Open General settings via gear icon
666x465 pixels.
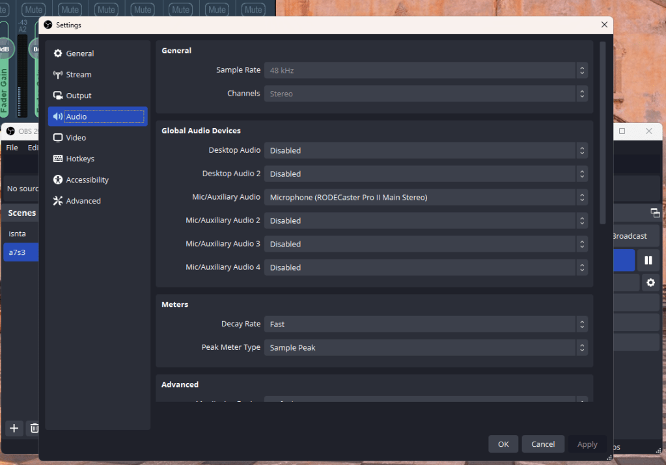58,53
